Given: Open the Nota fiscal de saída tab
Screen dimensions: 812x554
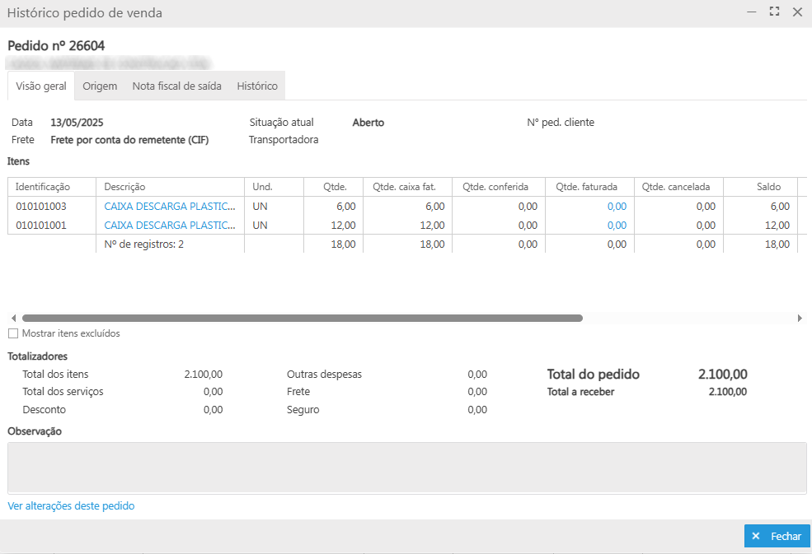Looking at the screenshot, I should tap(176, 86).
